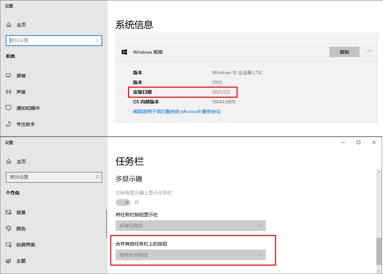The image size is (383, 274).
Task: Go to 主页 in the Settings sidebar
Action: tap(21, 25)
